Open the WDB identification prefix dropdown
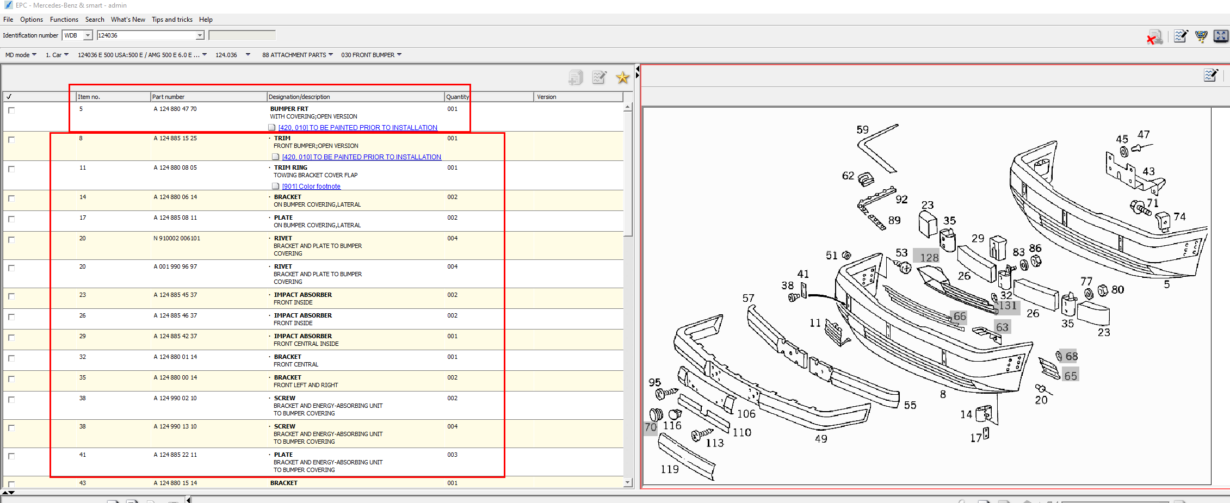Viewport: 1230px width, 503px height. tap(87, 35)
